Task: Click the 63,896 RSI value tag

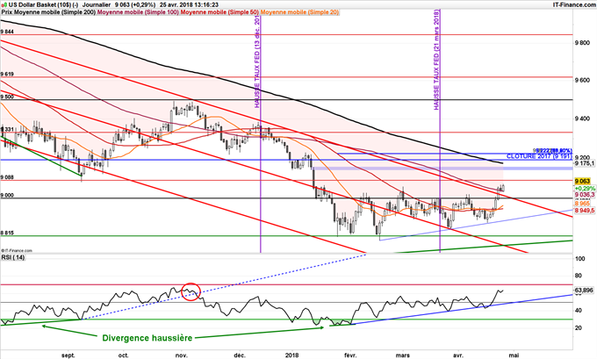Action: 584,291
